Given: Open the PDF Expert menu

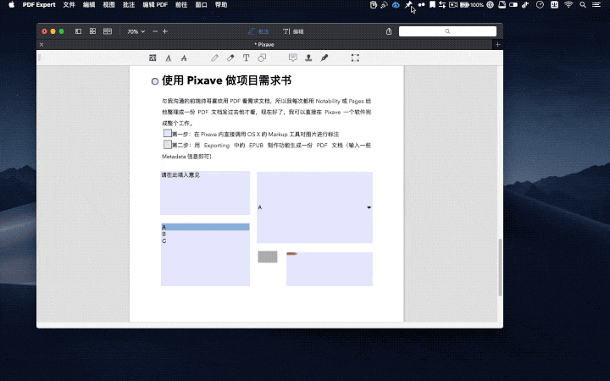Looking at the screenshot, I should click(39, 5).
